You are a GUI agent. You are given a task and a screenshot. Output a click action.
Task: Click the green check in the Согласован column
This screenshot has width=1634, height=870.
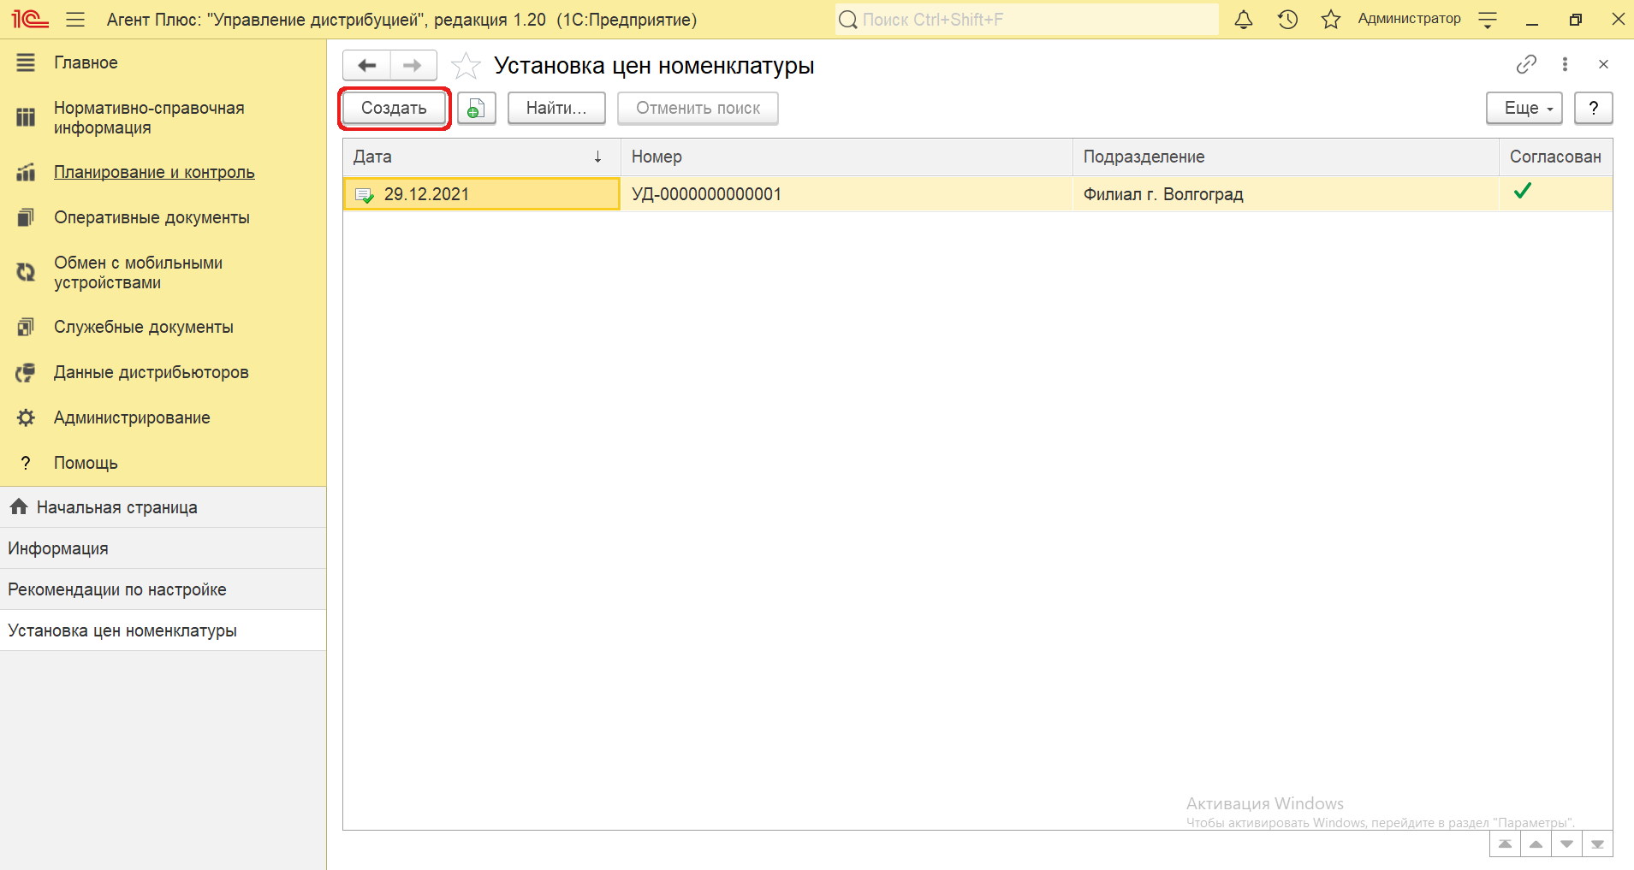pyautogui.click(x=1522, y=192)
